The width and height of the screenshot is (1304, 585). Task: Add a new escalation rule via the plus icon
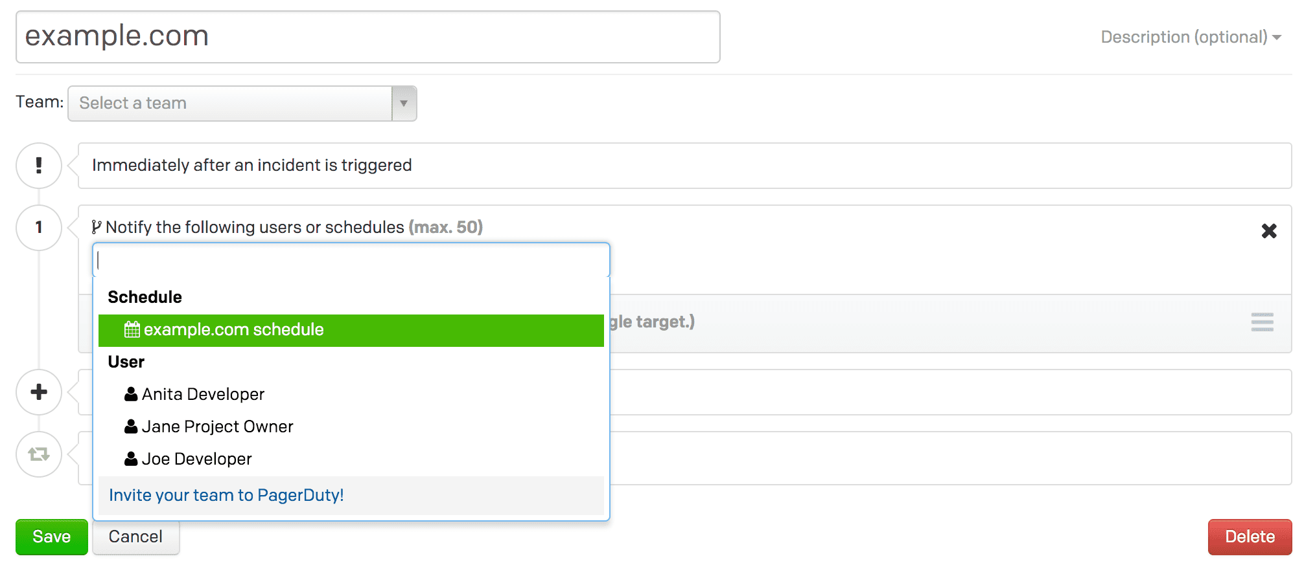[x=38, y=392]
